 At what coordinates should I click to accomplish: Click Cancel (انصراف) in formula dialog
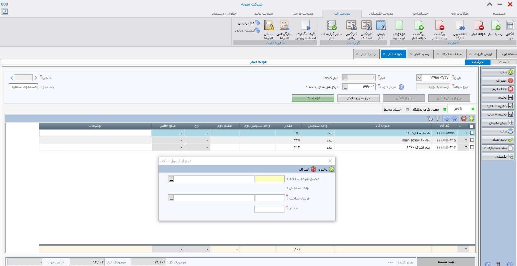click(x=307, y=169)
